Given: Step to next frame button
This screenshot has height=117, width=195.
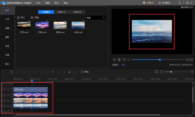Looking at the screenshot, I should (124, 60).
